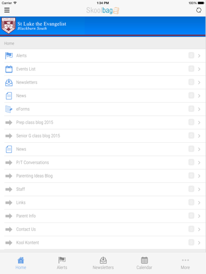The width and height of the screenshot is (206, 274).
Task: Open the Events List item
Action: tap(103, 69)
